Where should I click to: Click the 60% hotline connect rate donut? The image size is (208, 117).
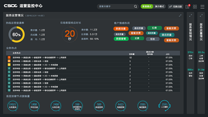point(16,34)
